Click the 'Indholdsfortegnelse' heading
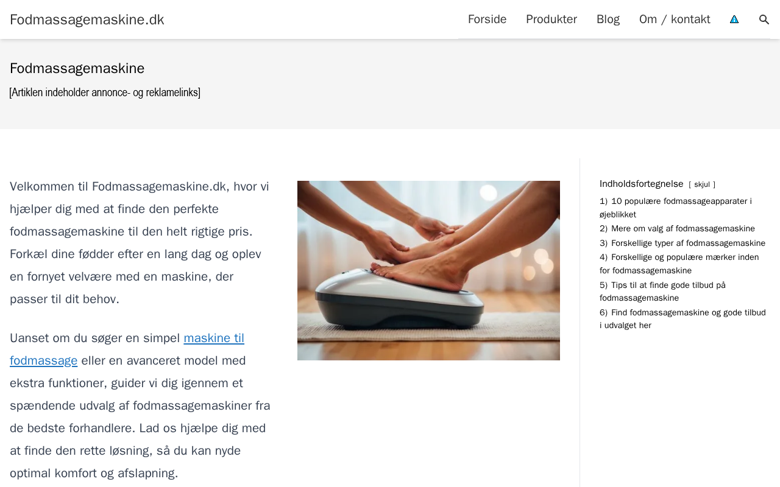 coord(642,184)
